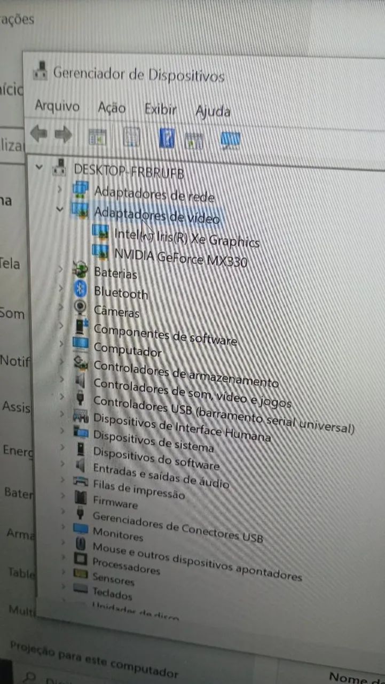
Task: Select the Processadores row
Action: (126, 565)
